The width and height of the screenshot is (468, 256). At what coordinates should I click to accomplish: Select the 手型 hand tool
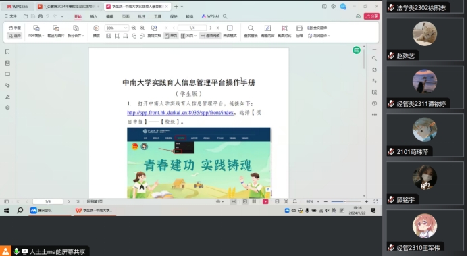pos(15,28)
